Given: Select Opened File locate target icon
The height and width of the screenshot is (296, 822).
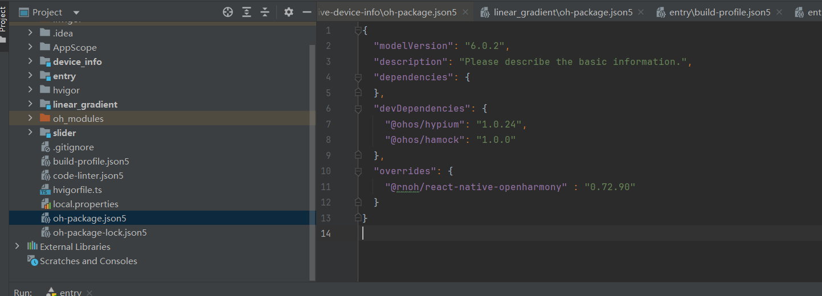Looking at the screenshot, I should (x=228, y=12).
